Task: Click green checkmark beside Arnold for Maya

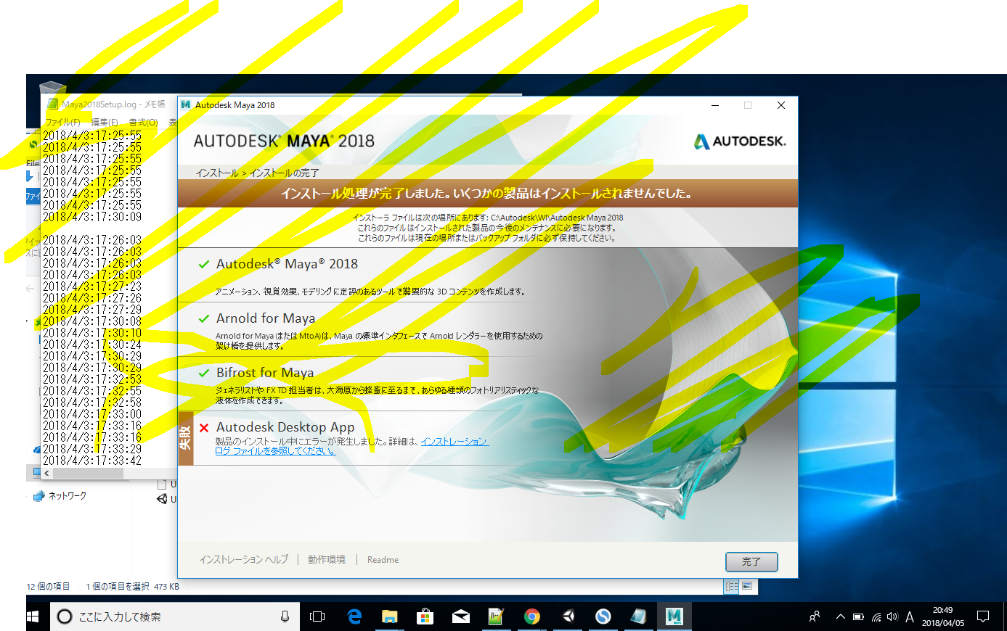Action: coord(204,319)
